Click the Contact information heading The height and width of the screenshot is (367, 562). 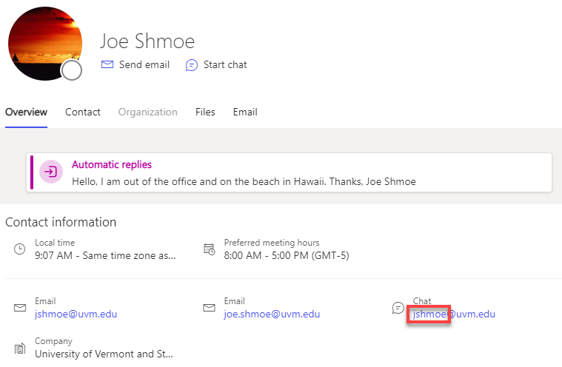pos(61,222)
